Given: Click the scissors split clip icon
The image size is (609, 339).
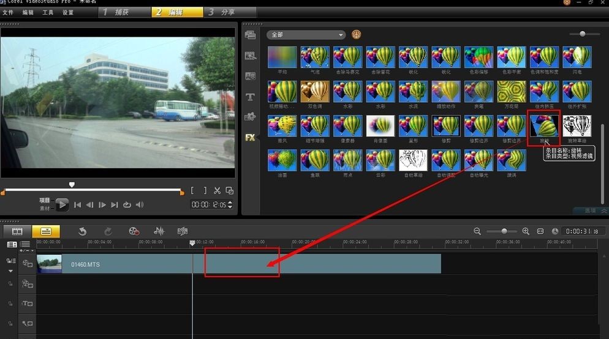Looking at the screenshot, I should [217, 191].
